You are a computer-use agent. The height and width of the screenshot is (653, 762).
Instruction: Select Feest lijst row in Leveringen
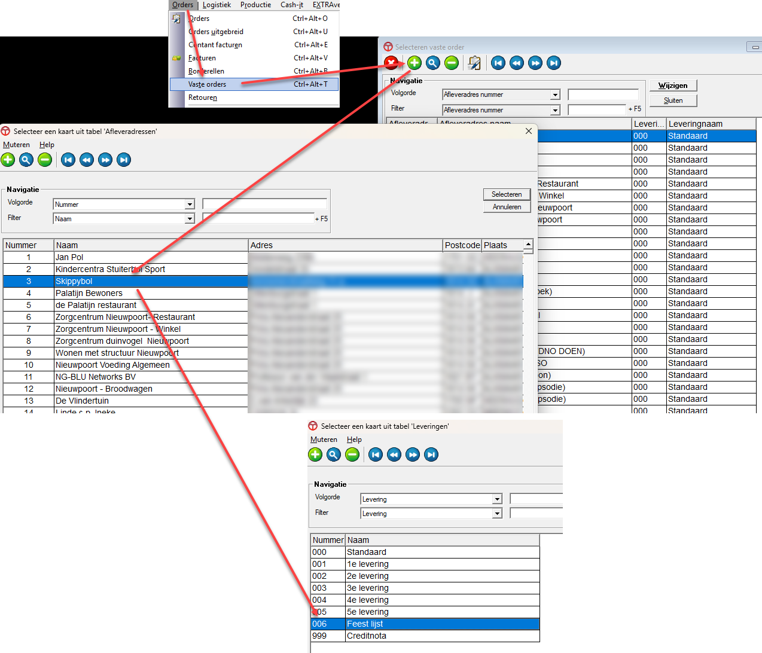(425, 624)
